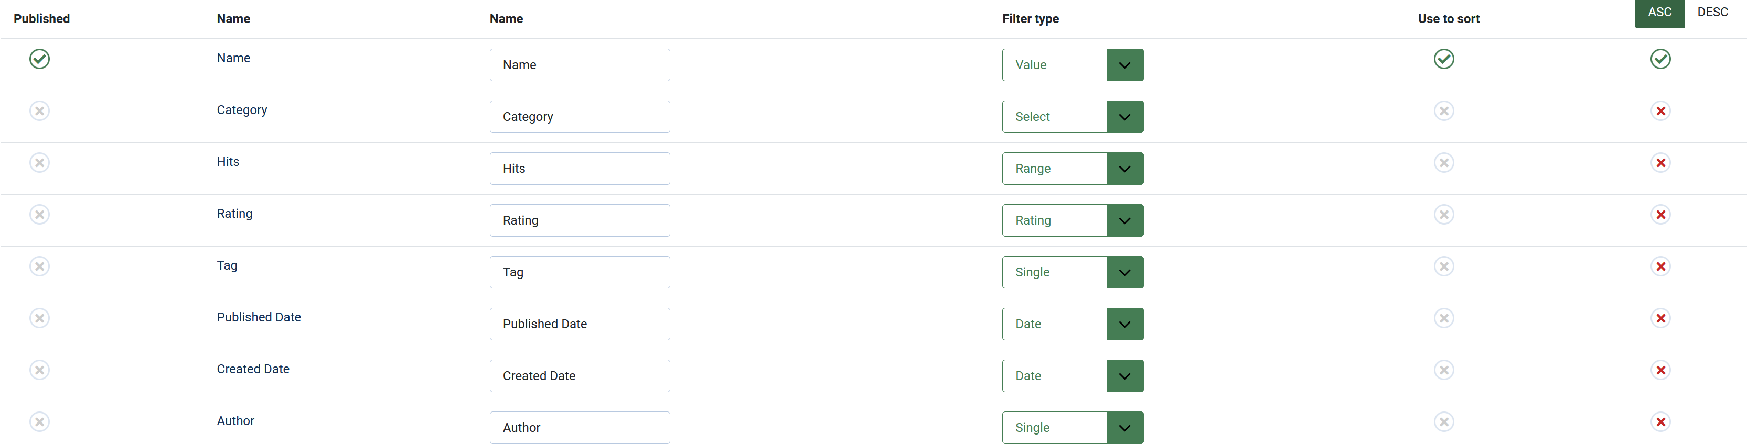
Task: Enable Use to sort for Hits
Action: (x=1444, y=163)
